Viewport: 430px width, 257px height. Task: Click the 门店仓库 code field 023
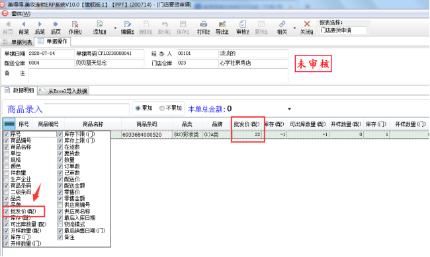point(197,63)
